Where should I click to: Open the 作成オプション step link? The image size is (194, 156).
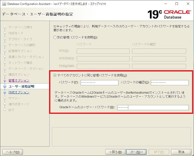[x=19, y=92]
